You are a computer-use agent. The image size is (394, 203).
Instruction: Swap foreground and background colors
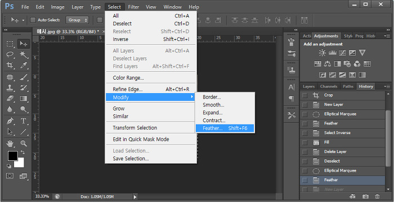(x=23, y=152)
